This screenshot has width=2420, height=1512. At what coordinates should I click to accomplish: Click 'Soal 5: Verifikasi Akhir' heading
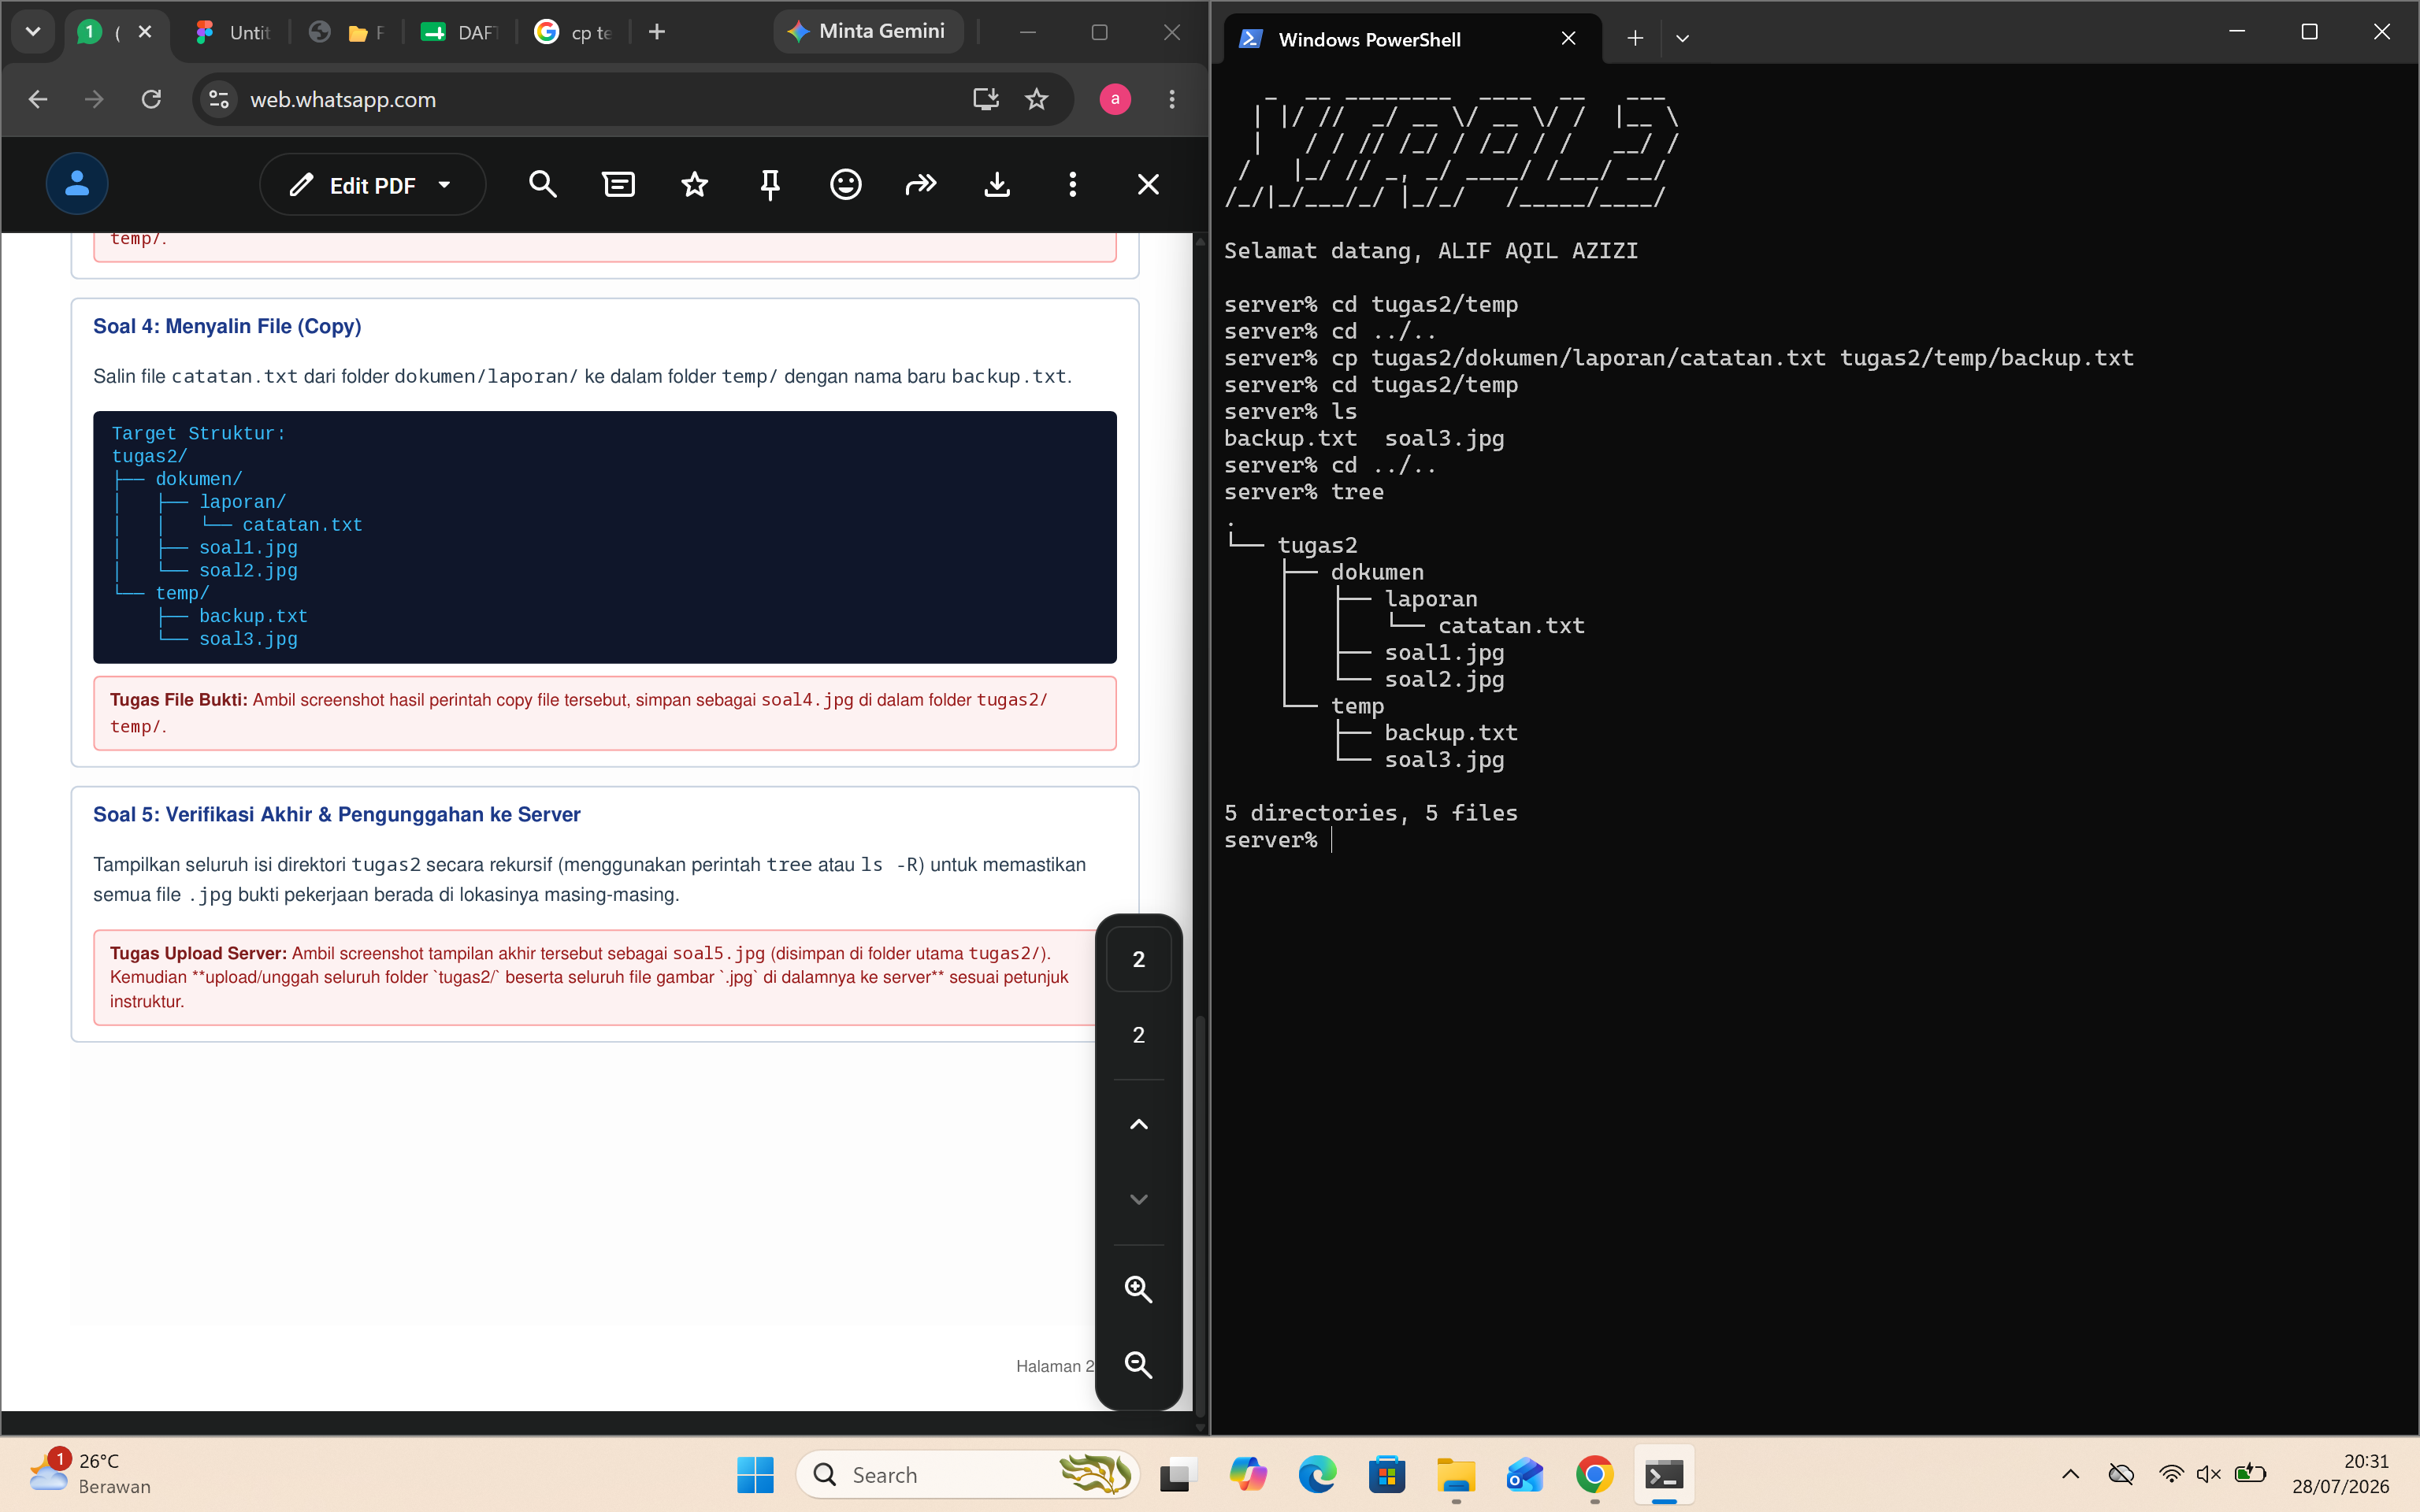(336, 814)
